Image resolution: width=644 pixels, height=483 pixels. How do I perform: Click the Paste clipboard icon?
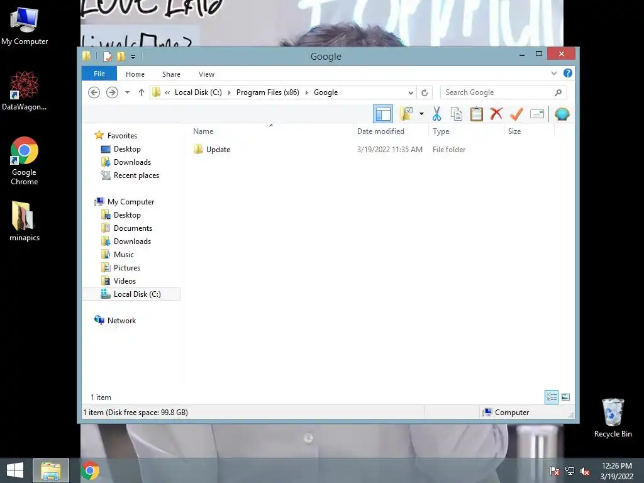tap(477, 114)
